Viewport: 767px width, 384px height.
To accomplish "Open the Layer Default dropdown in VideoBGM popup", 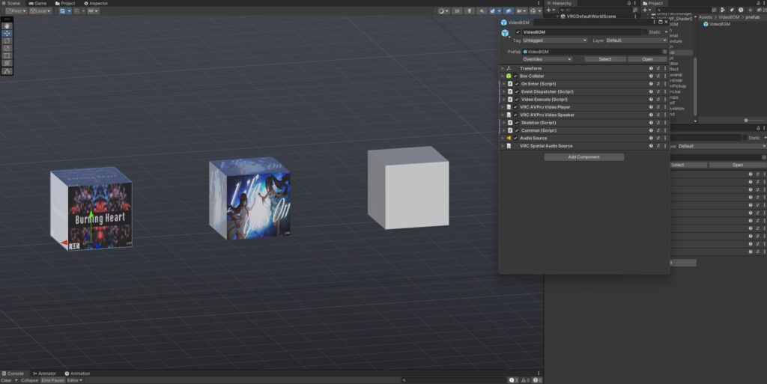I will [x=637, y=40].
